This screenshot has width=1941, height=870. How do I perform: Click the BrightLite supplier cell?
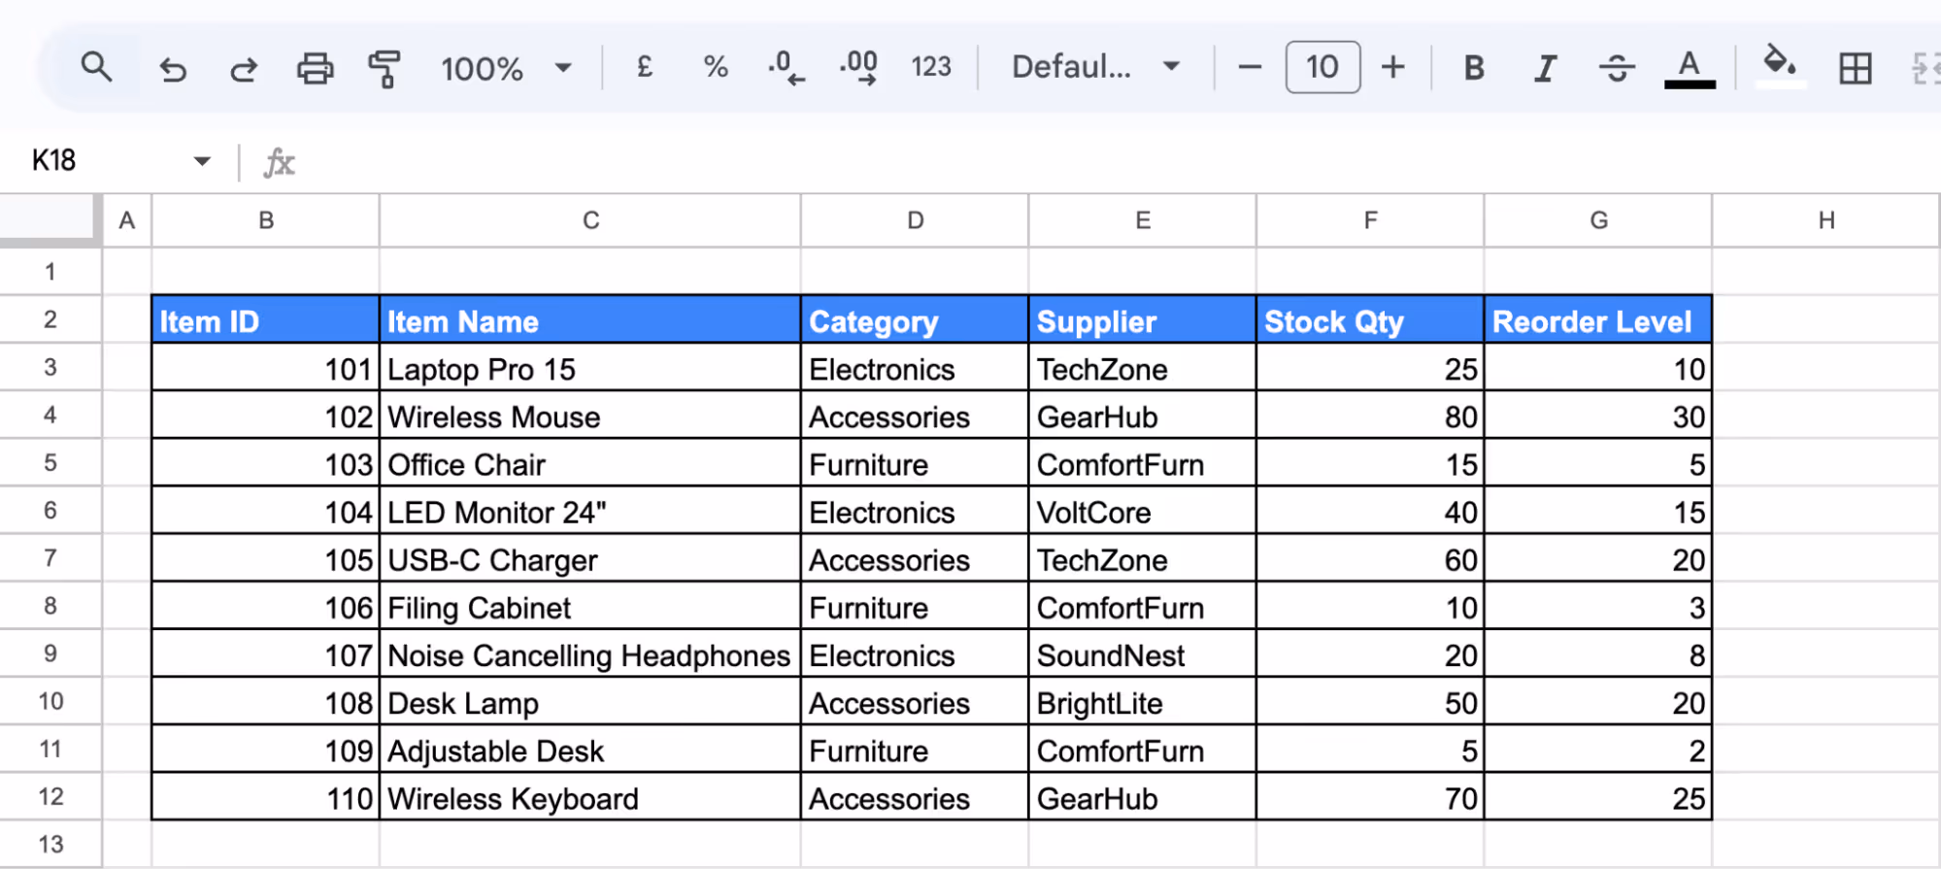[x=1143, y=702]
